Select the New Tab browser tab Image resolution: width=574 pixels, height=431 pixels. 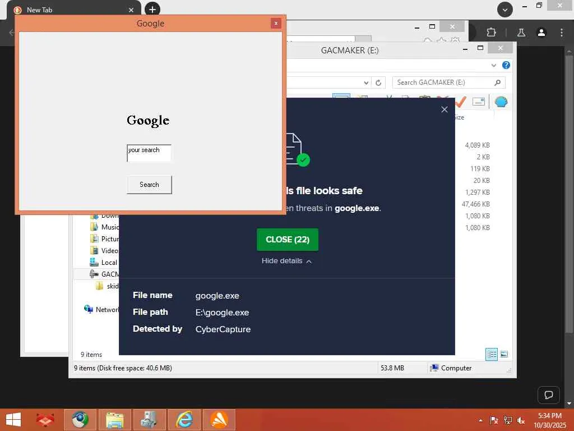(x=73, y=10)
